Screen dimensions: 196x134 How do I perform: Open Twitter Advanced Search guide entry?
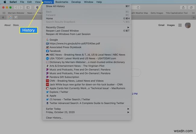click(x=87, y=103)
